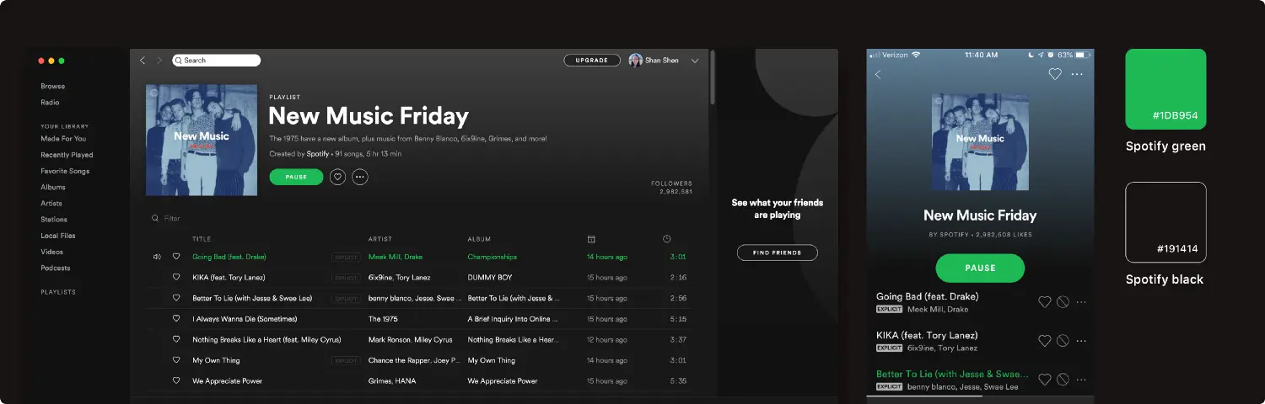This screenshot has width=1265, height=404.
Task: Open Going Bad mobile options ellipsis
Action: [x=1081, y=302]
